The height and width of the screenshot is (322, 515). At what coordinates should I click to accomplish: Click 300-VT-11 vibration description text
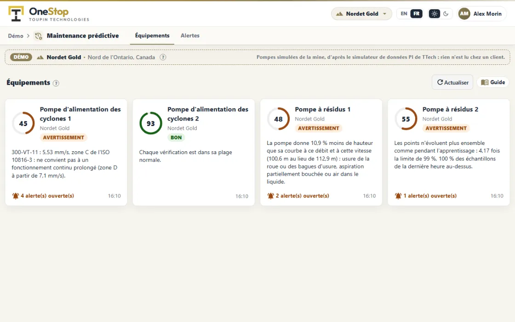pos(65,164)
